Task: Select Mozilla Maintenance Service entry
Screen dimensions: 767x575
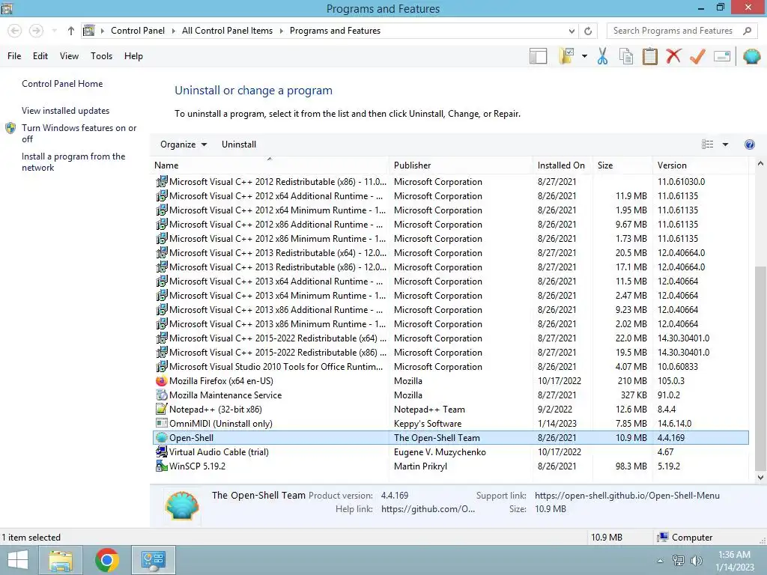Action: 451,395
